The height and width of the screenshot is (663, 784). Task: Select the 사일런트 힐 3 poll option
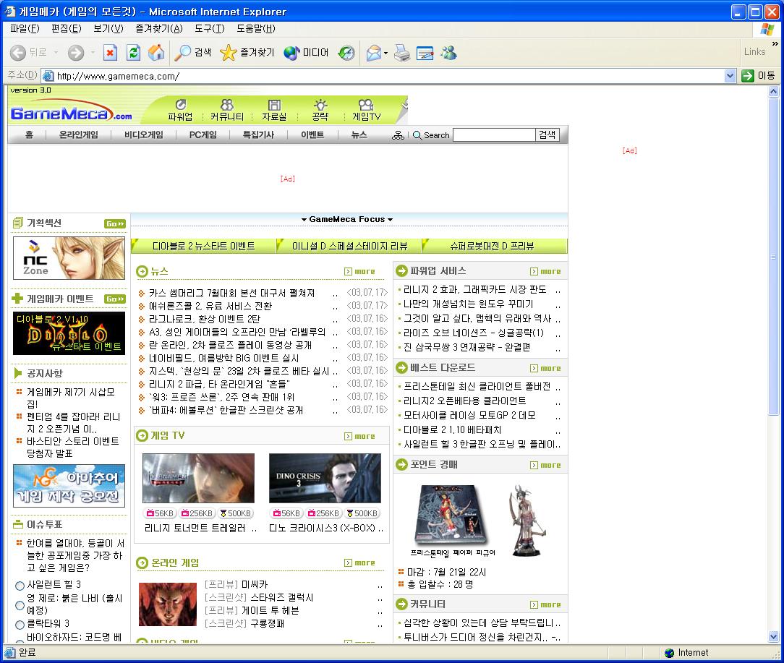pyautogui.click(x=20, y=586)
